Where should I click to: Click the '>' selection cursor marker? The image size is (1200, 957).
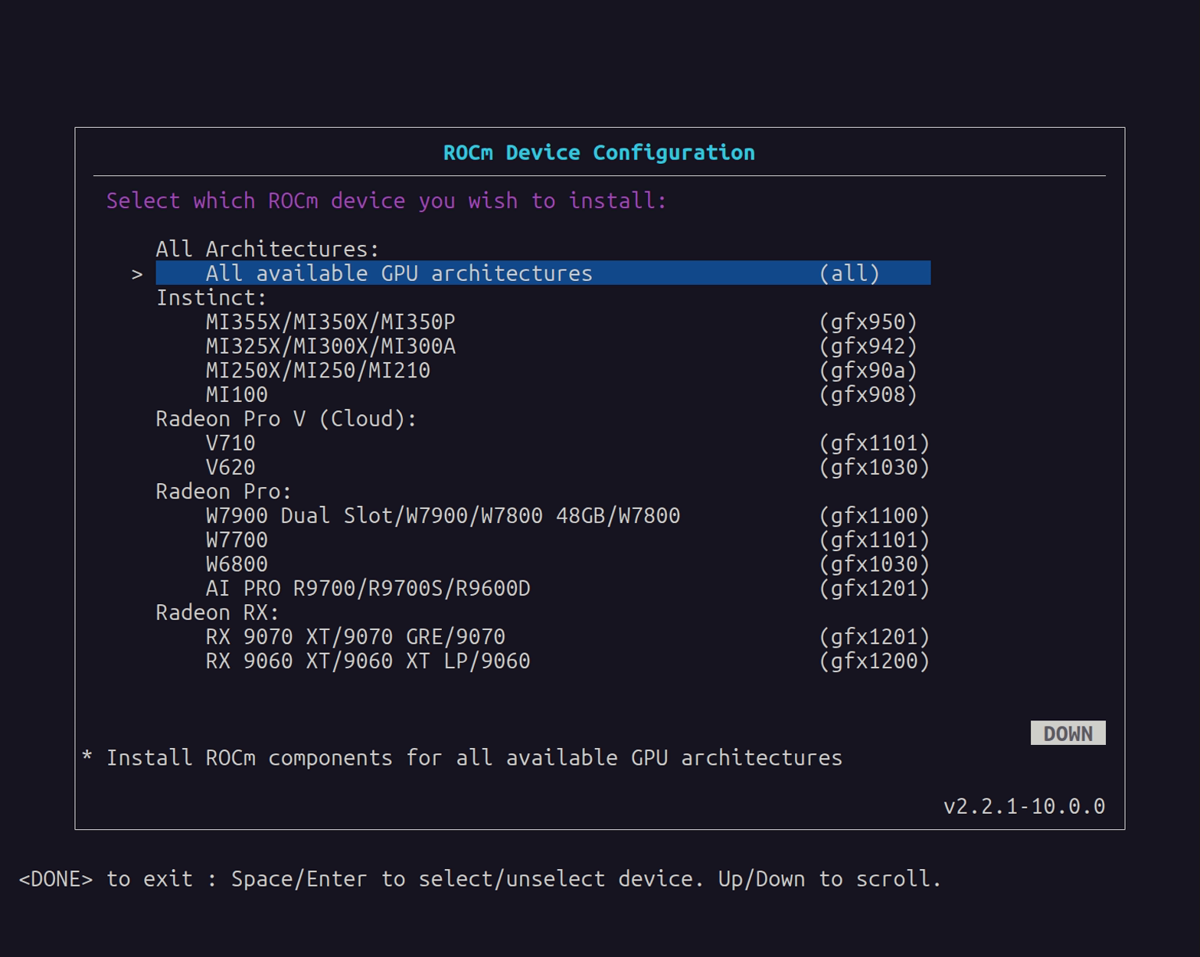pyautogui.click(x=137, y=274)
